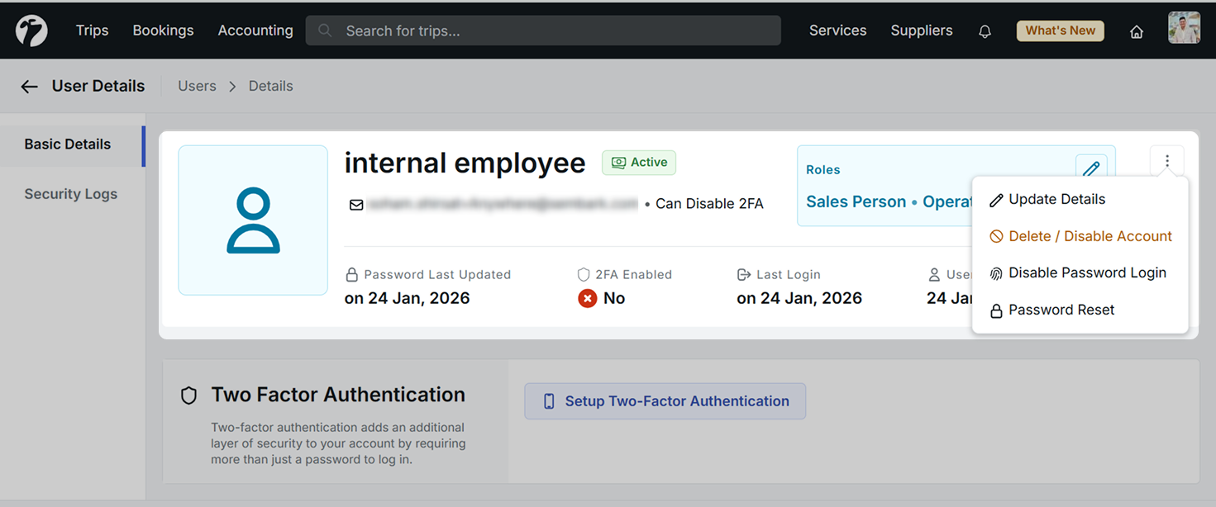
Task: Click the Last Login arrow icon
Action: tap(743, 274)
